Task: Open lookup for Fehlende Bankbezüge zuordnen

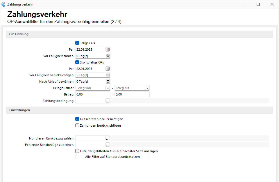Action: tap(108, 145)
